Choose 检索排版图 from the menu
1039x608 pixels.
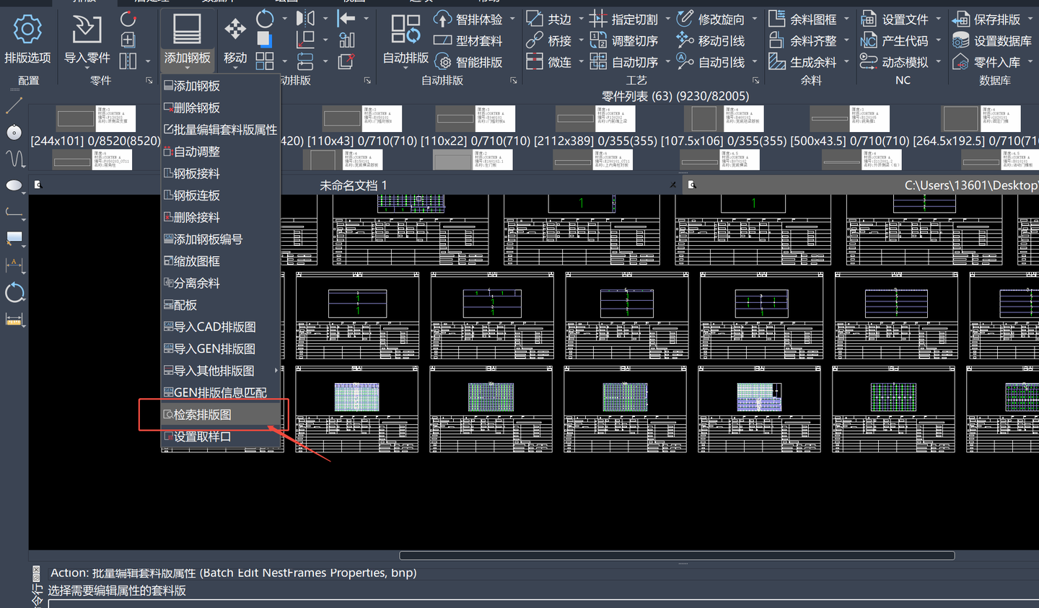coord(221,415)
